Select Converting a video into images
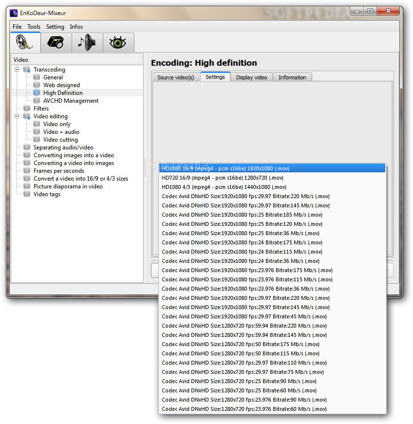Screen dimensions: 413x424 [x=74, y=163]
